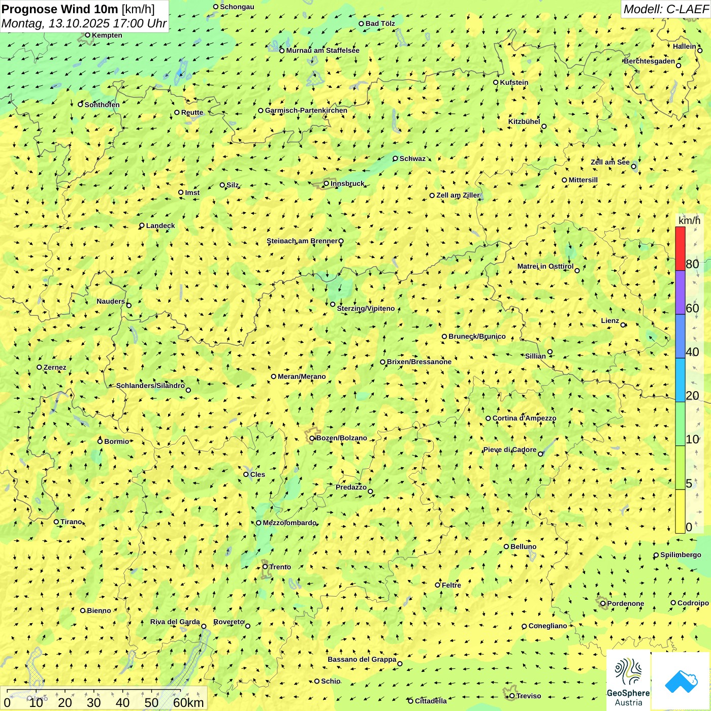Click the Feltre location dot
This screenshot has width=711, height=711.
[x=438, y=585]
